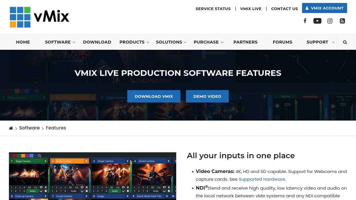Click the "Video Cameras:" bold text
Image resolution: width=356 pixels, height=200 pixels.
[x=215, y=171]
